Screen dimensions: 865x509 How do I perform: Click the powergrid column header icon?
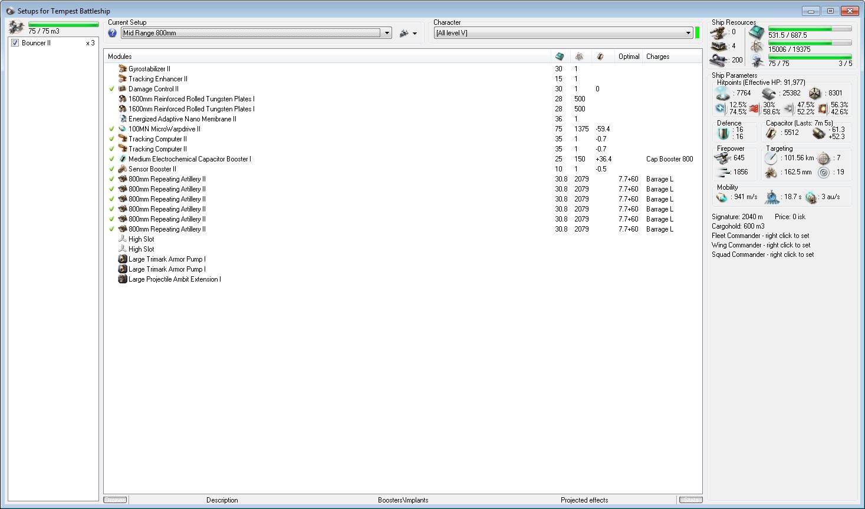[580, 57]
